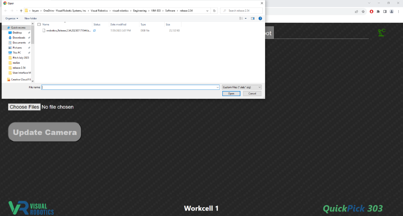Screen dimensions: 403x216
Task: Select the vrobotics_Release.2.54 DEB file
Action: [x=68, y=31]
